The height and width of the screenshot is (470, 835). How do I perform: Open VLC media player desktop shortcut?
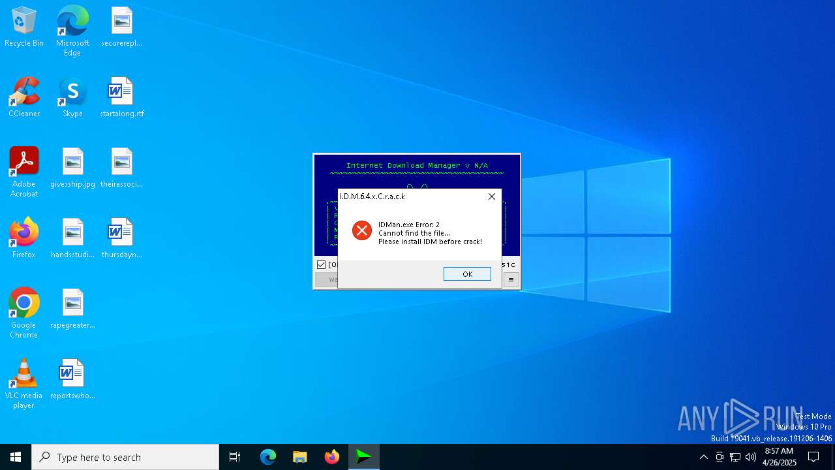pyautogui.click(x=24, y=384)
